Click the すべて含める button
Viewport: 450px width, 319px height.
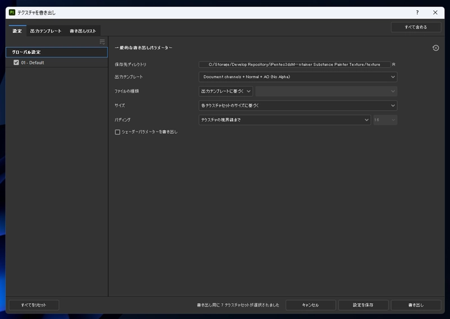(416, 27)
